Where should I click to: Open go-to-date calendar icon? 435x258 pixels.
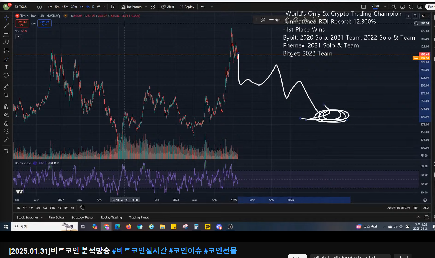pyautogui.click(x=82, y=208)
